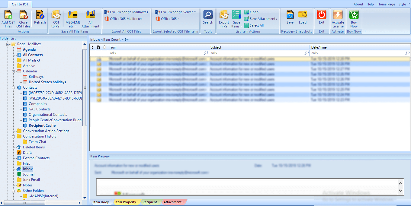Click the folder list vertical scrollbar
Screen dimensions: 411x206
tap(85, 87)
